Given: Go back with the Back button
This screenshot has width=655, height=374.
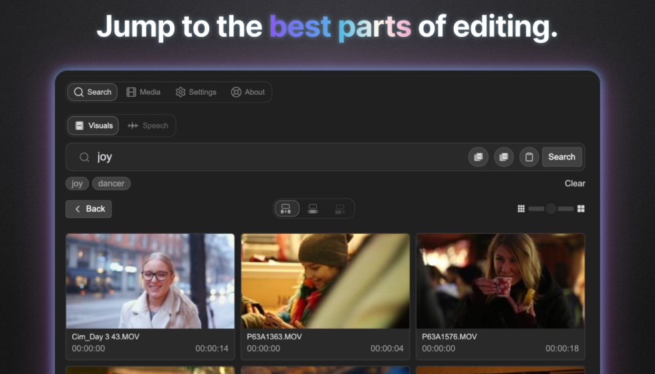Looking at the screenshot, I should point(88,209).
